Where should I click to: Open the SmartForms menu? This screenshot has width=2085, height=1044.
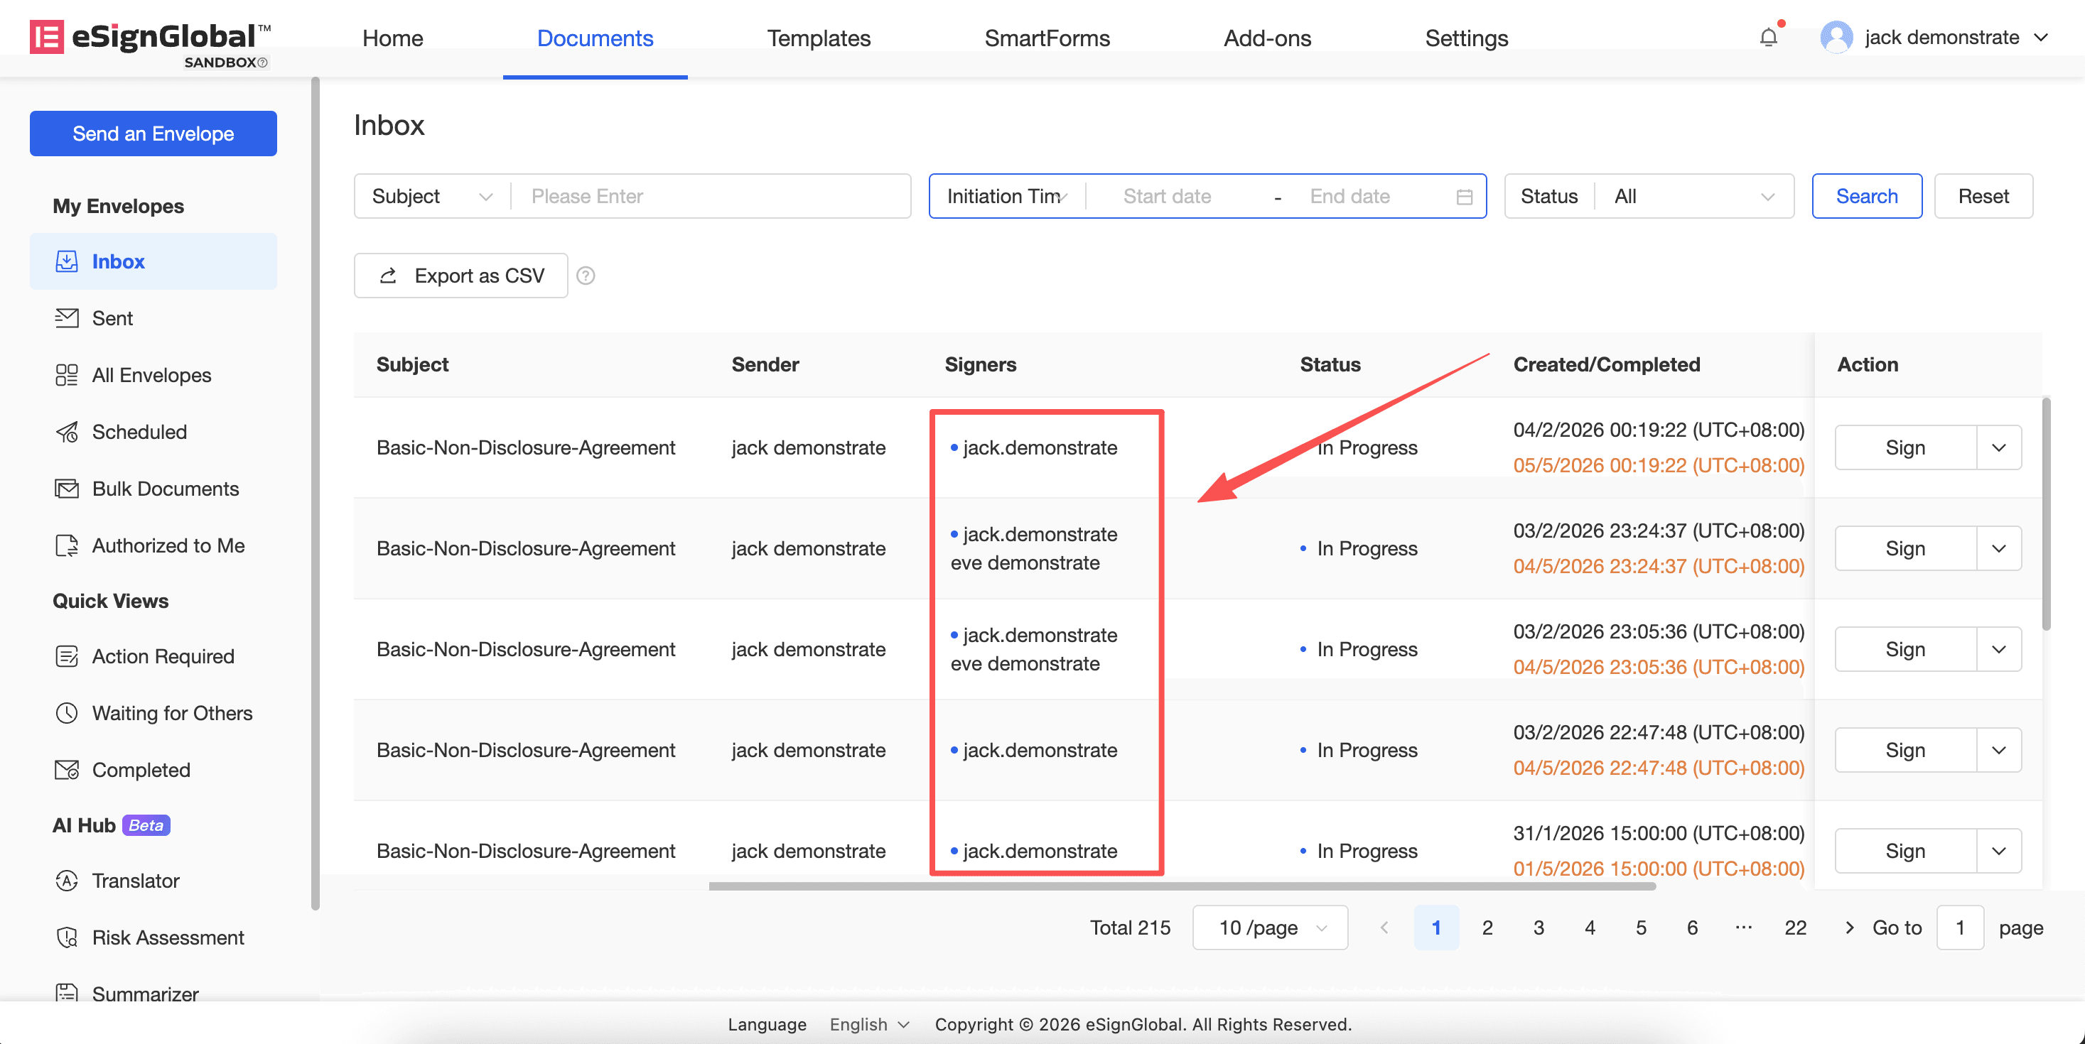[x=1047, y=38]
